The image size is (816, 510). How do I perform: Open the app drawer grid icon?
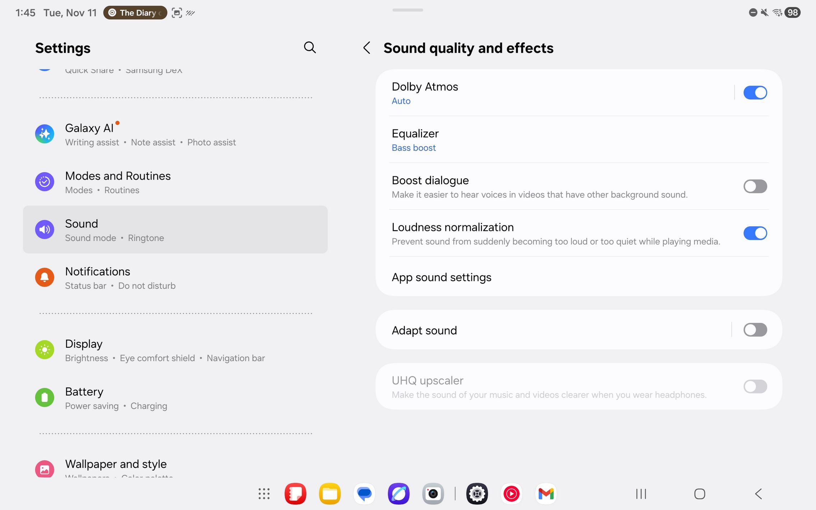264,494
